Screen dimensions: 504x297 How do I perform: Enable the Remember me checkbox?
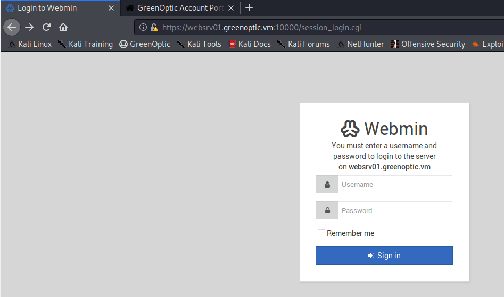321,233
